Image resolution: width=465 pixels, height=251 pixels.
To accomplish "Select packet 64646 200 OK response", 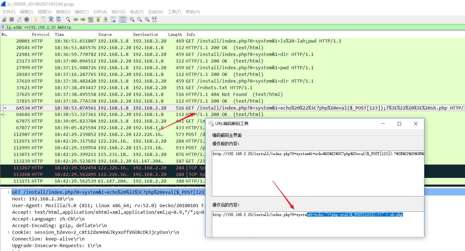I will tap(233, 114).
